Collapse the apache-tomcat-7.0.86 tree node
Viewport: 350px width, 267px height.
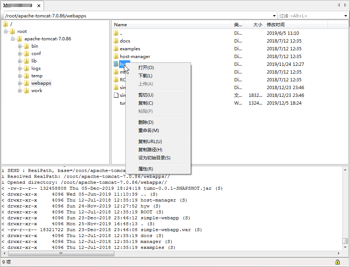click(13, 39)
